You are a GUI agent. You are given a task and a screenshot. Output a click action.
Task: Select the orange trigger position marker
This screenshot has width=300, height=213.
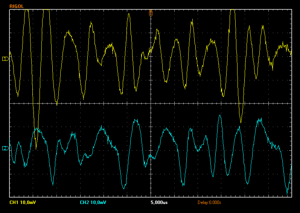pyautogui.click(x=151, y=13)
